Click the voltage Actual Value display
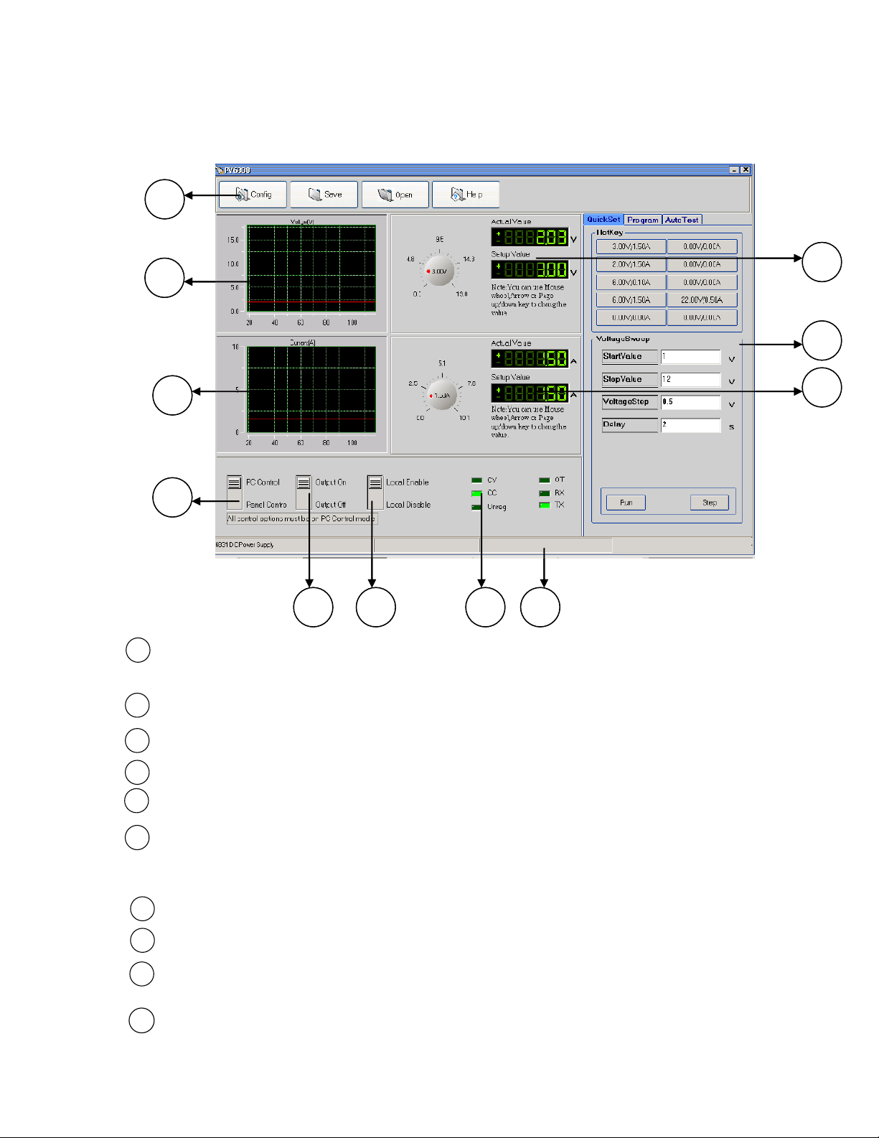 pyautogui.click(x=530, y=237)
